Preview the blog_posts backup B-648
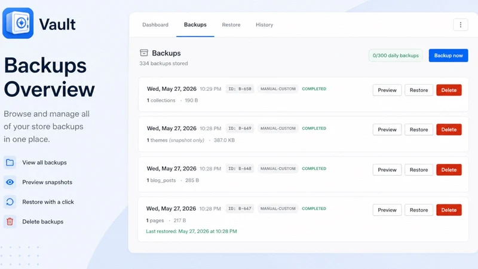Viewport: 478px width, 269px height. coord(387,170)
